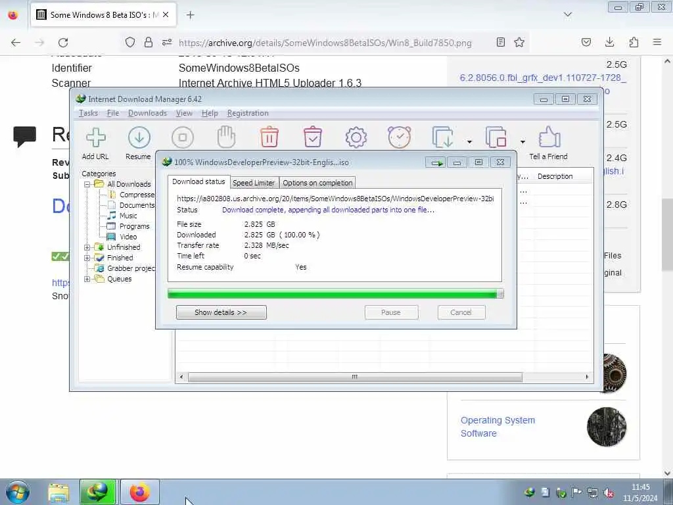The height and width of the screenshot is (505, 673).
Task: Toggle Firefox reader view icon
Action: click(500, 42)
